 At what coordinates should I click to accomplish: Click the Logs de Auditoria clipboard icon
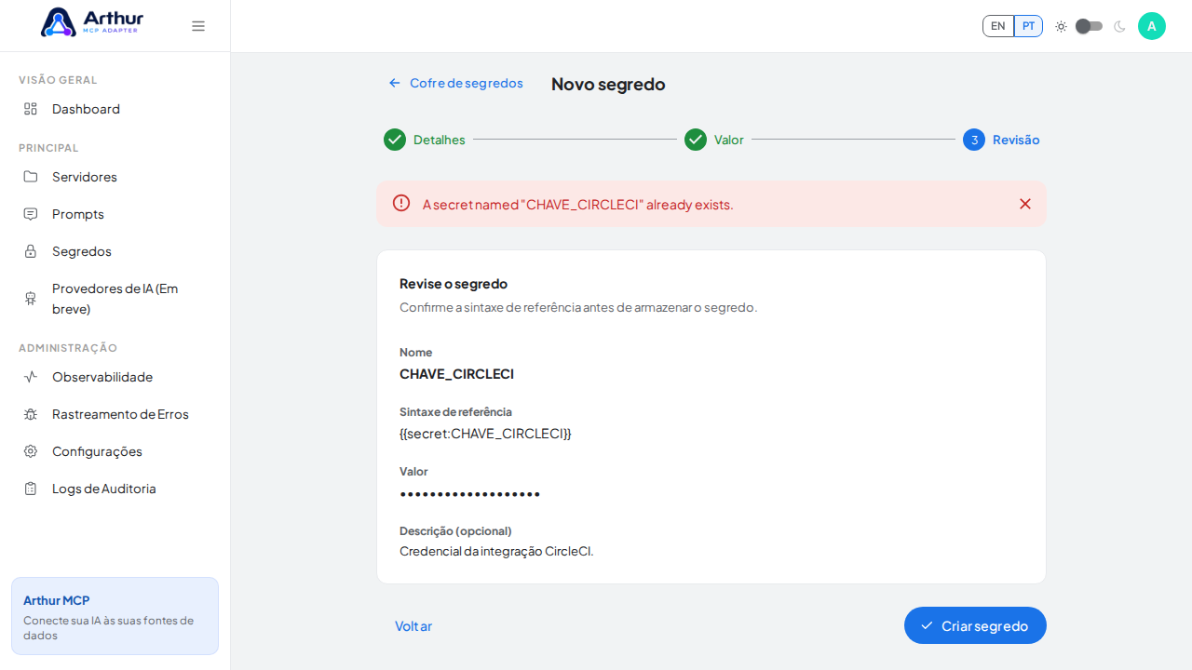point(31,489)
